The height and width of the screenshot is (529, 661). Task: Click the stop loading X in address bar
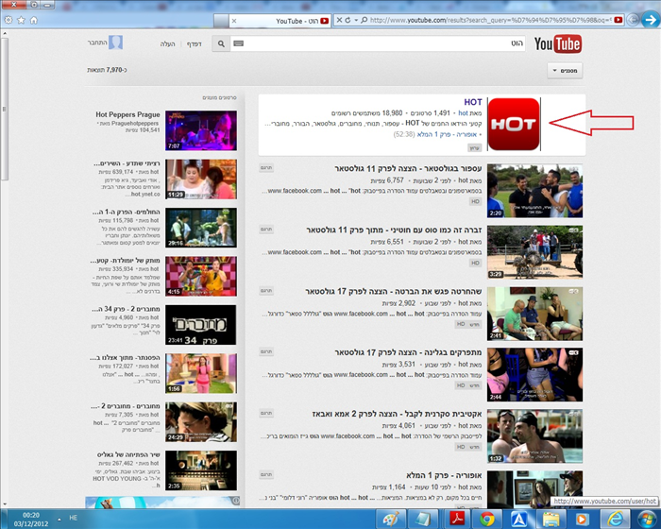[x=339, y=20]
